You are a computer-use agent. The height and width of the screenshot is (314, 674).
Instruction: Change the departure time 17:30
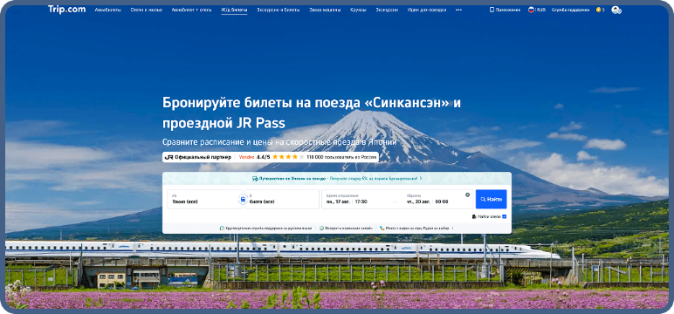pyautogui.click(x=361, y=201)
